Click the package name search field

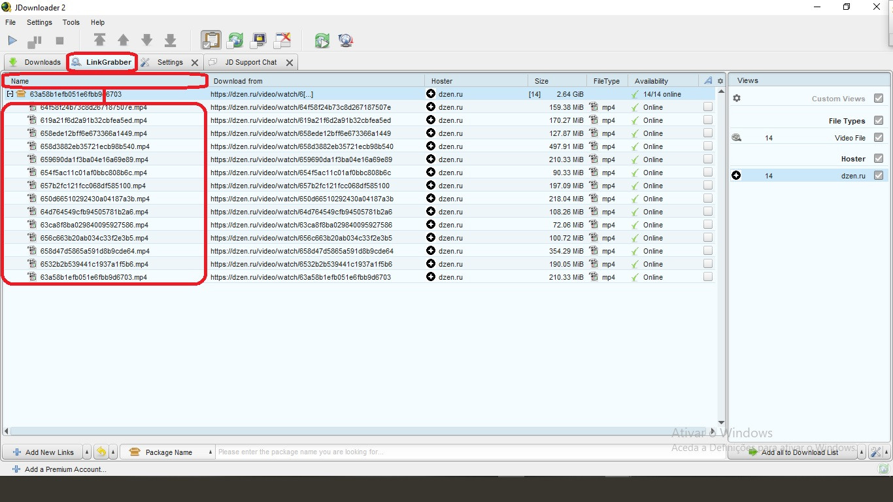coord(469,452)
